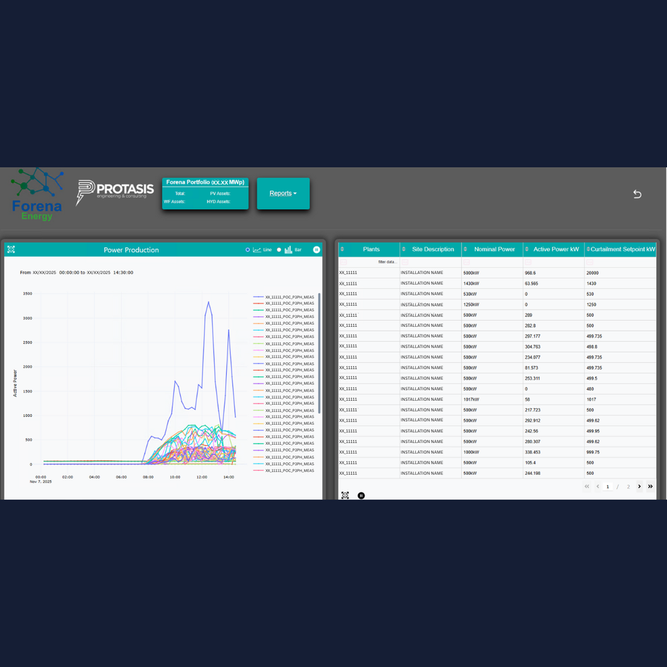The width and height of the screenshot is (667, 667).
Task: Sort by Active Power kW column header
Action: pos(556,249)
